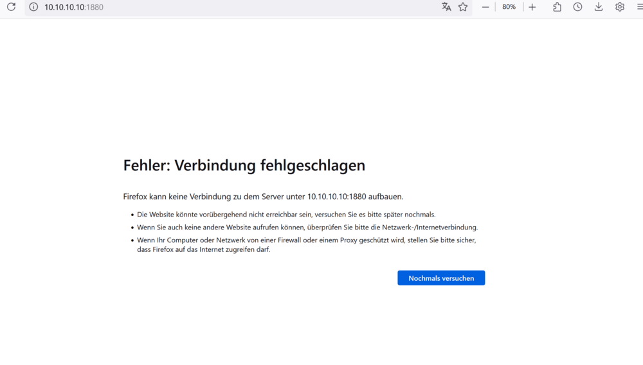Open the extensions puzzle icon
This screenshot has width=643, height=365.
[x=557, y=7]
